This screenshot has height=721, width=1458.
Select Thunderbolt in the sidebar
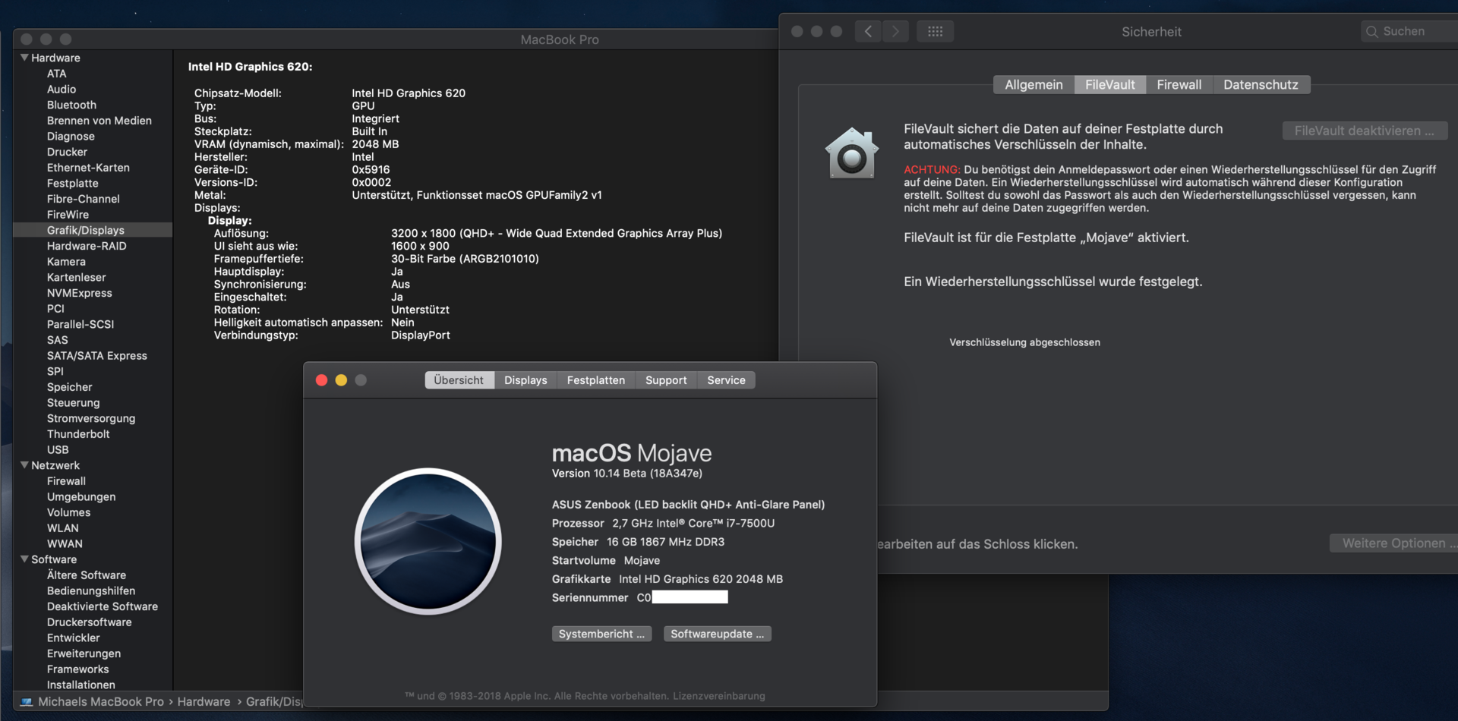coord(78,434)
